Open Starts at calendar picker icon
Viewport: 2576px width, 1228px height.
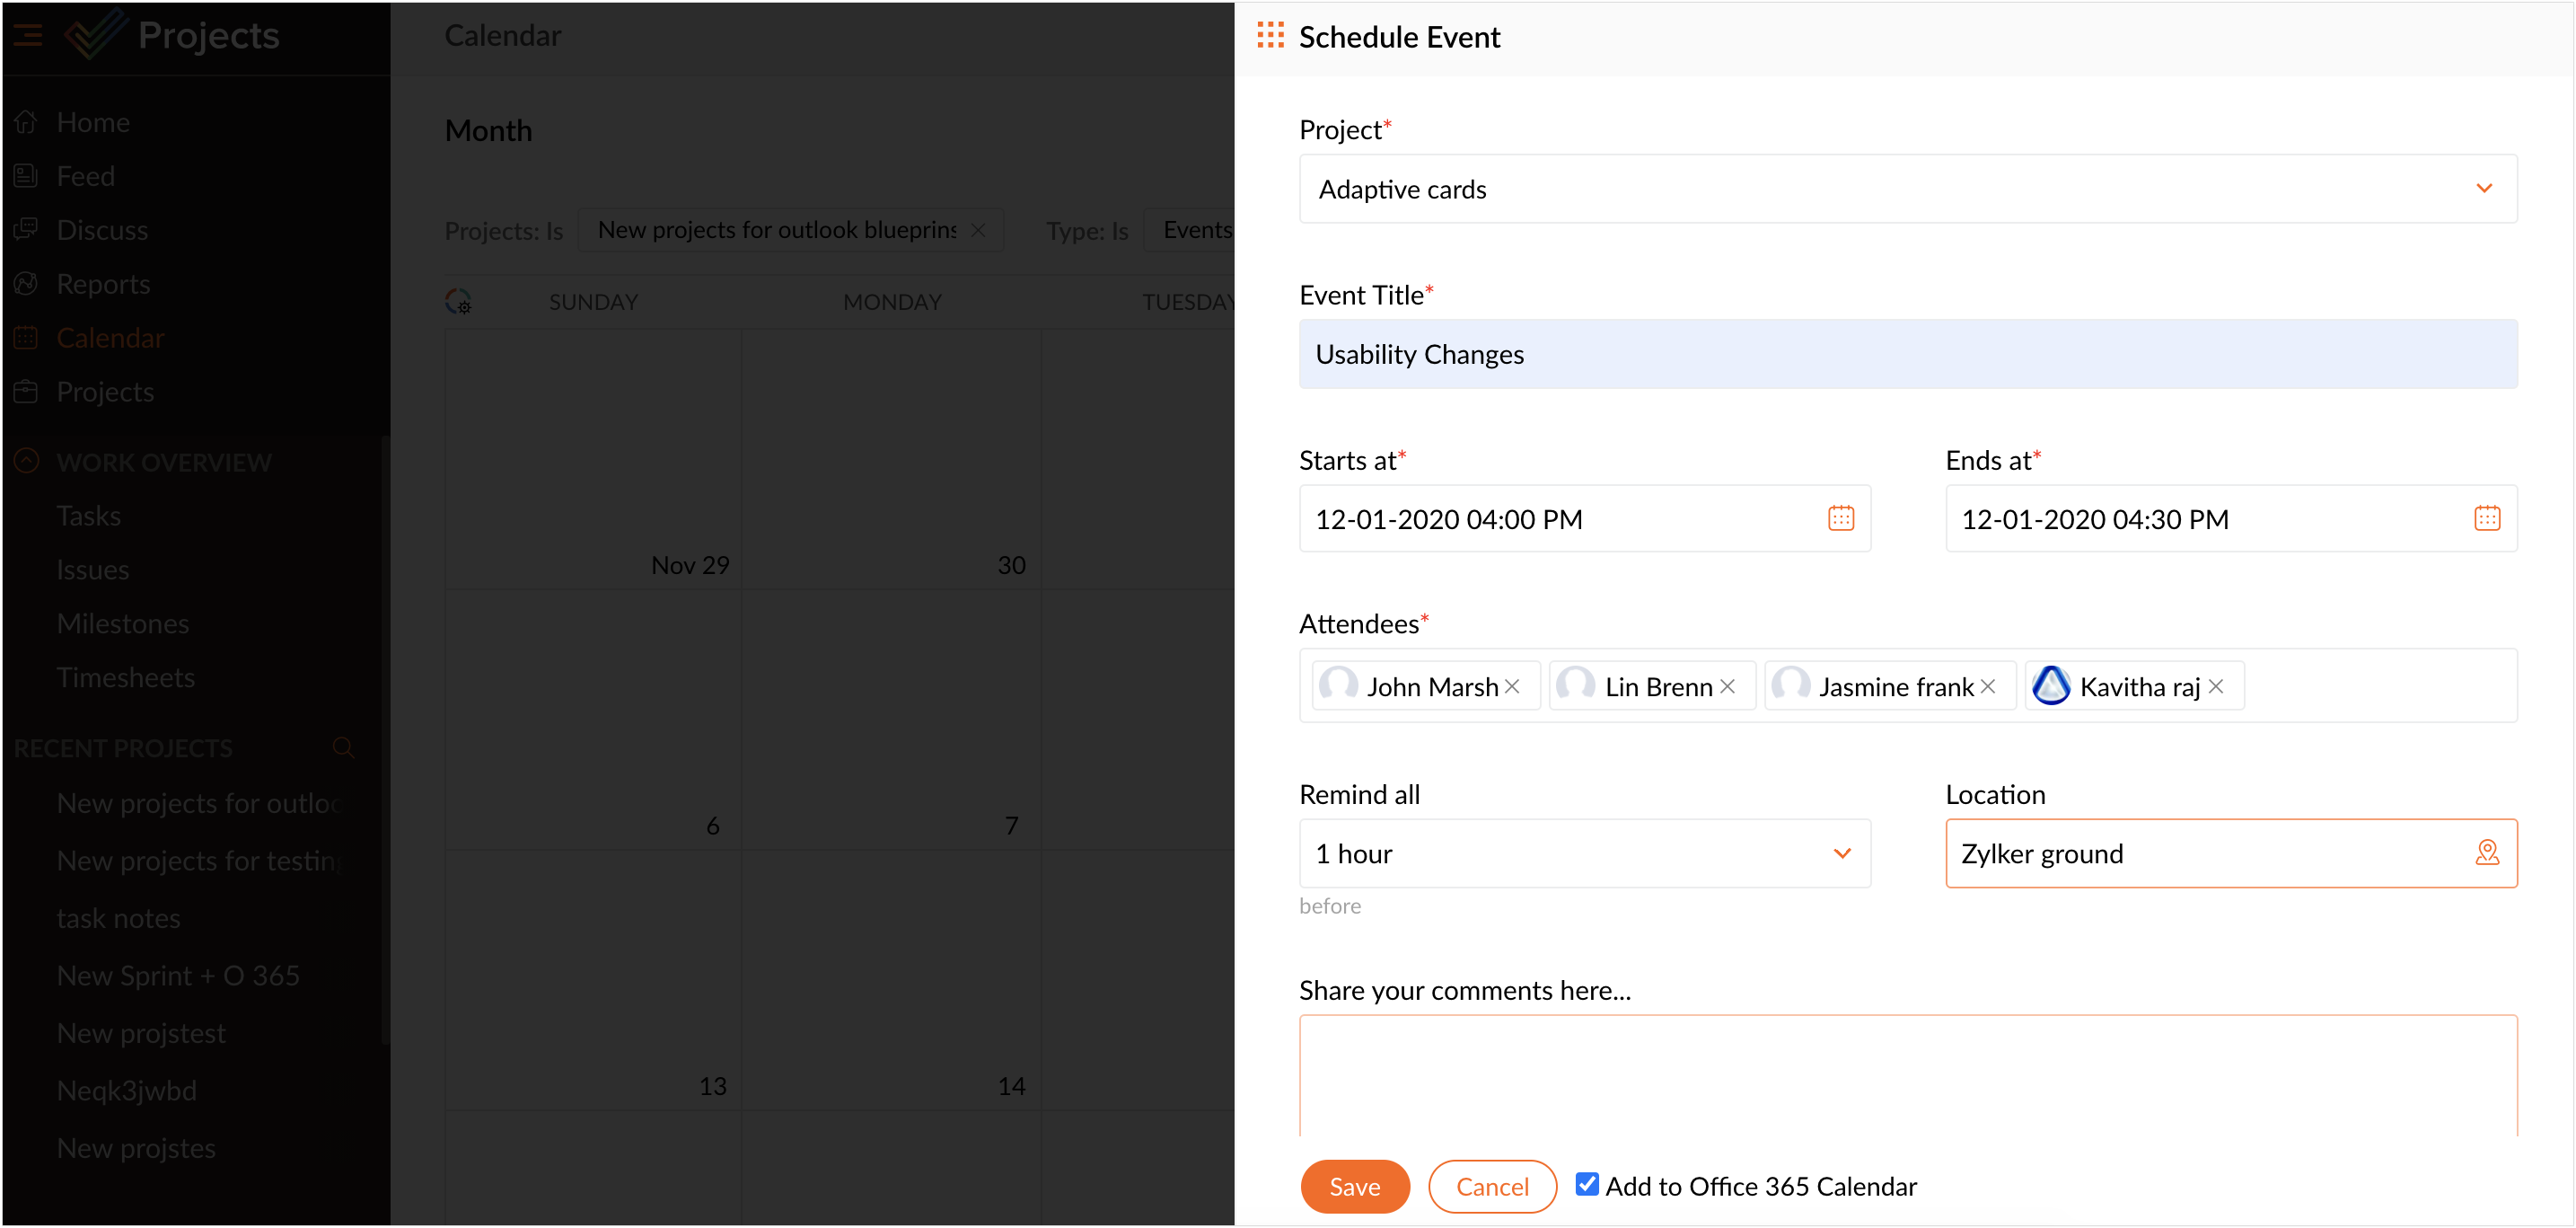1841,518
